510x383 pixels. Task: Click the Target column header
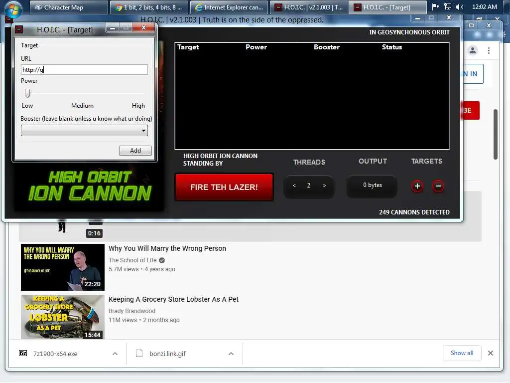coord(188,47)
